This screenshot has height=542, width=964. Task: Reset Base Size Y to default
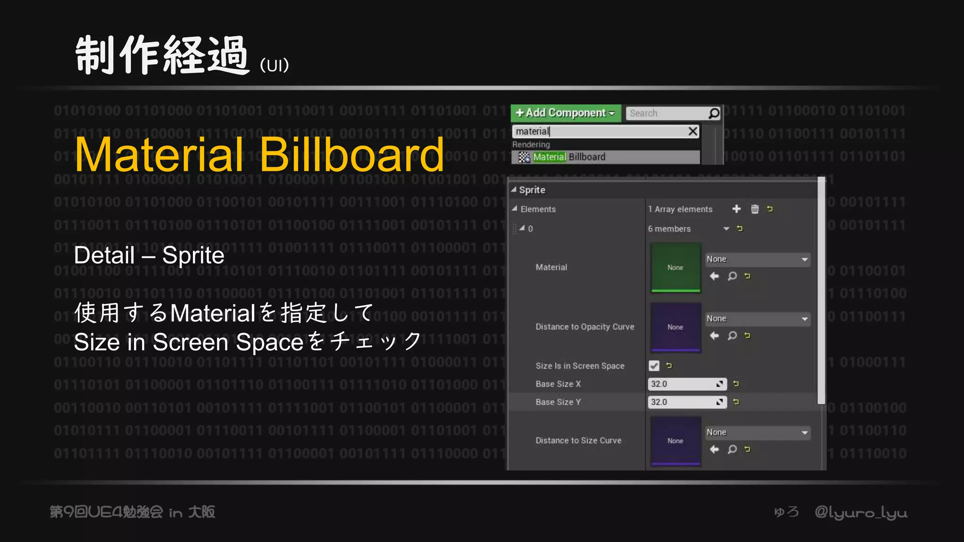pyautogui.click(x=737, y=402)
